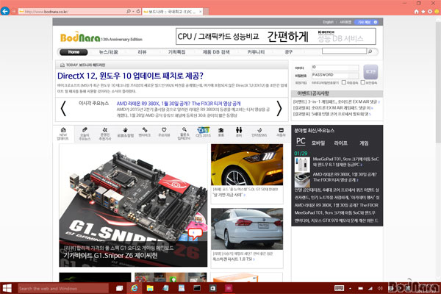This screenshot has width=441, height=294.
Task: Click Search the web and Windows box
Action: (x=63, y=288)
